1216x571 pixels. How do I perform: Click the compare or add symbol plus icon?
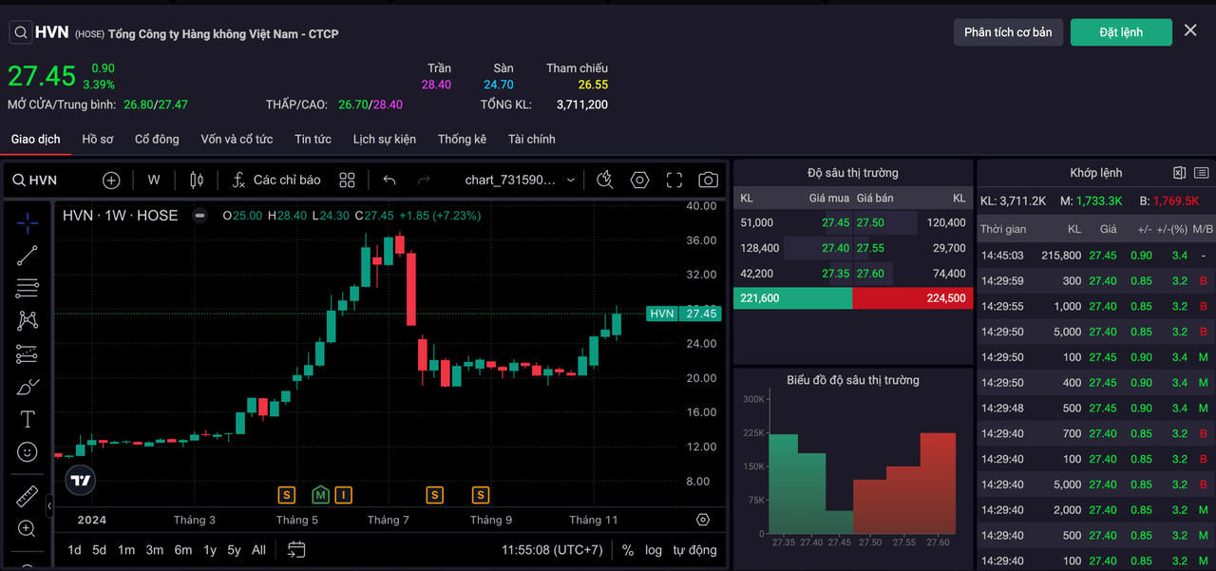click(111, 180)
